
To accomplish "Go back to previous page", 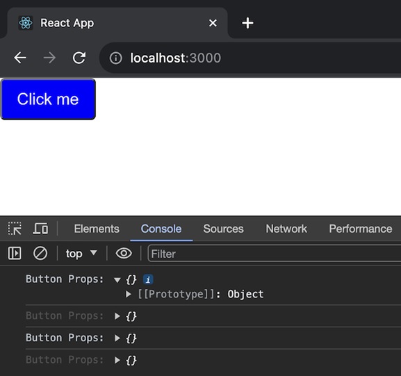I will coord(20,58).
